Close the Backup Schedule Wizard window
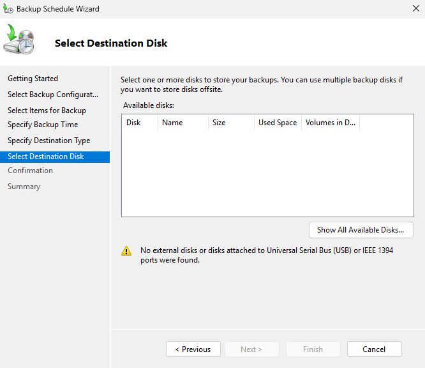425x368 pixels. pos(415,9)
